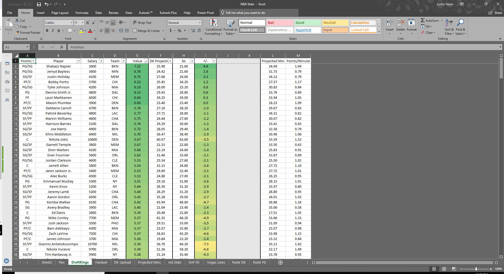Apply the Neutral cell style
The image size is (504, 274).
point(335,23)
